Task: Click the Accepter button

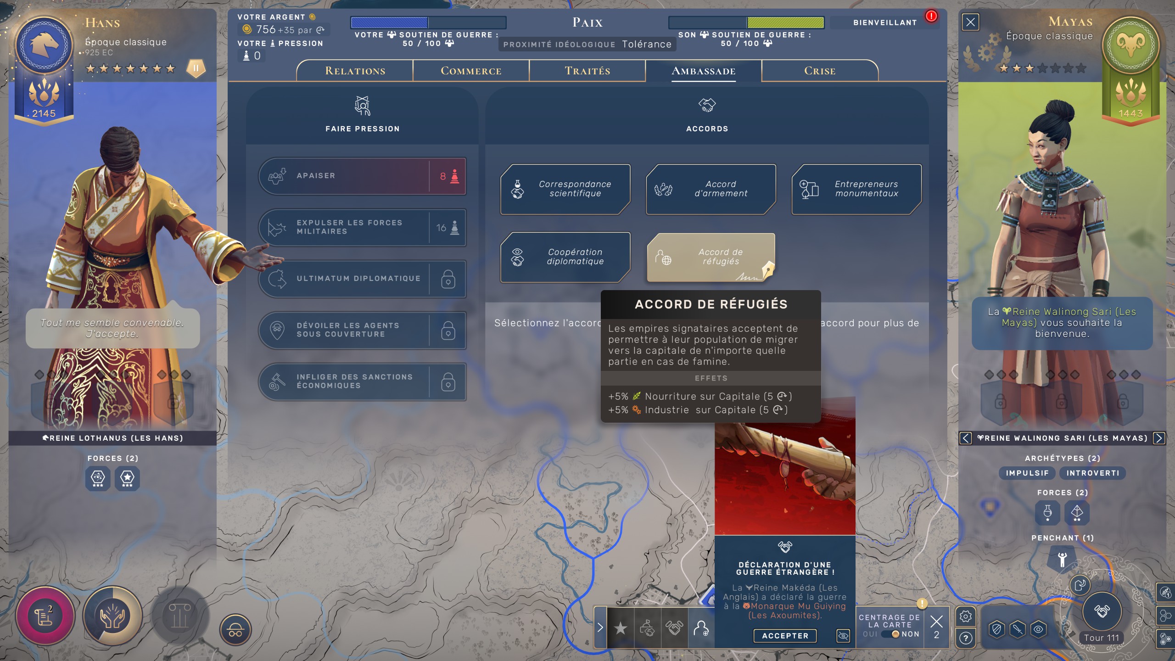Action: click(785, 636)
